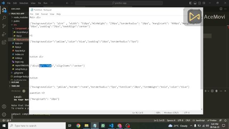Open Notepad File menu

31,14
